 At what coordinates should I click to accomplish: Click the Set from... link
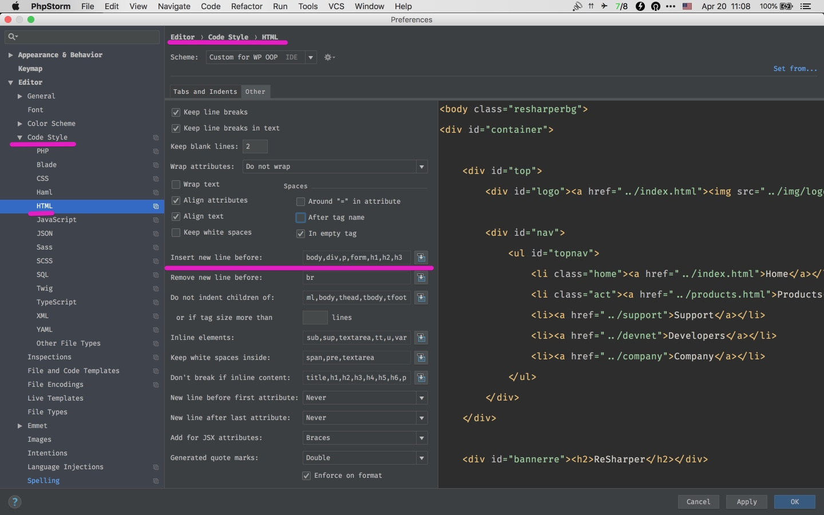[x=795, y=69]
